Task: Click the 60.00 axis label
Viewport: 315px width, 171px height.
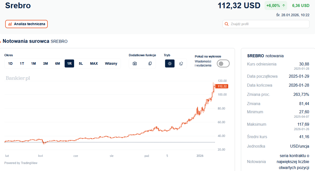Action: click(221, 122)
